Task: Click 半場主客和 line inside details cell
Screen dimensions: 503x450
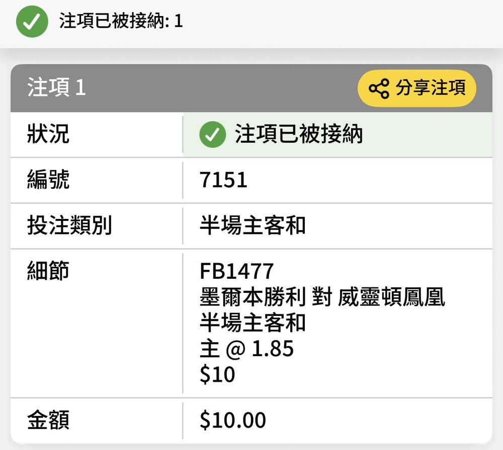Action: point(253,323)
